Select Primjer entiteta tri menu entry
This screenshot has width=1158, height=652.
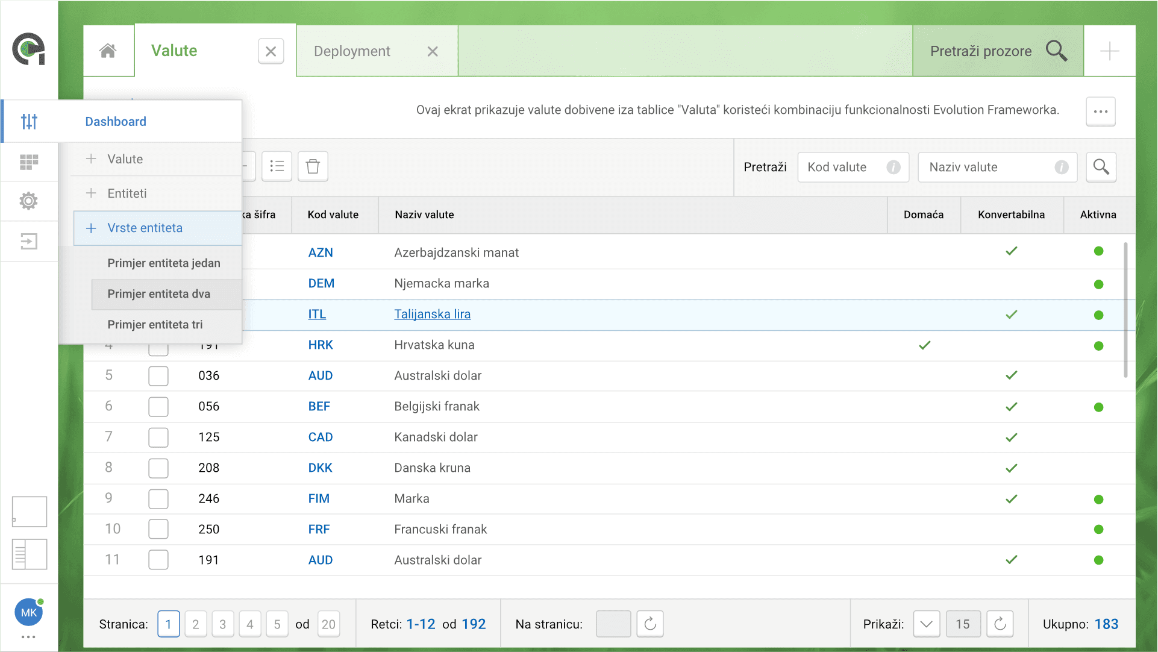point(155,325)
